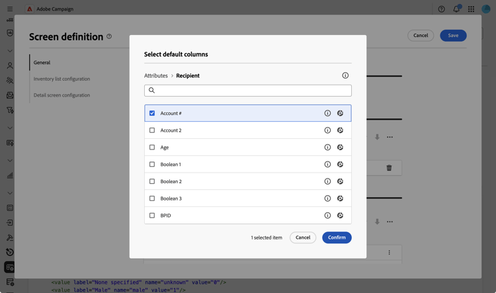Check the Account 2 checkbox
The image size is (496, 293).
(x=152, y=130)
